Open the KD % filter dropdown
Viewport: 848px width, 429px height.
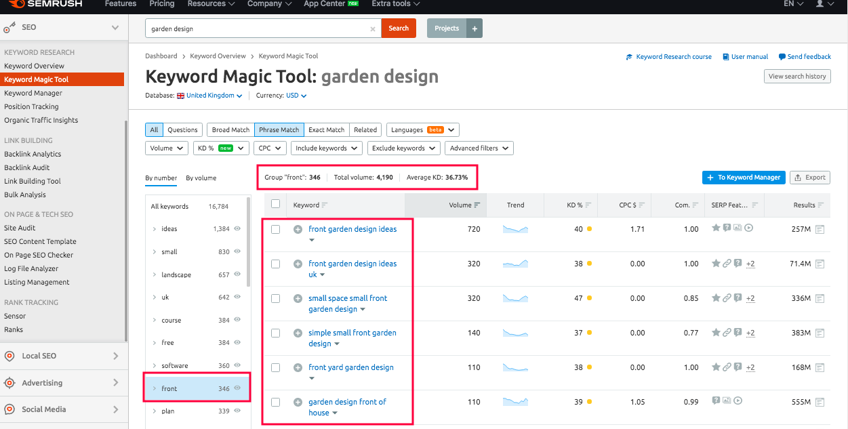point(220,148)
